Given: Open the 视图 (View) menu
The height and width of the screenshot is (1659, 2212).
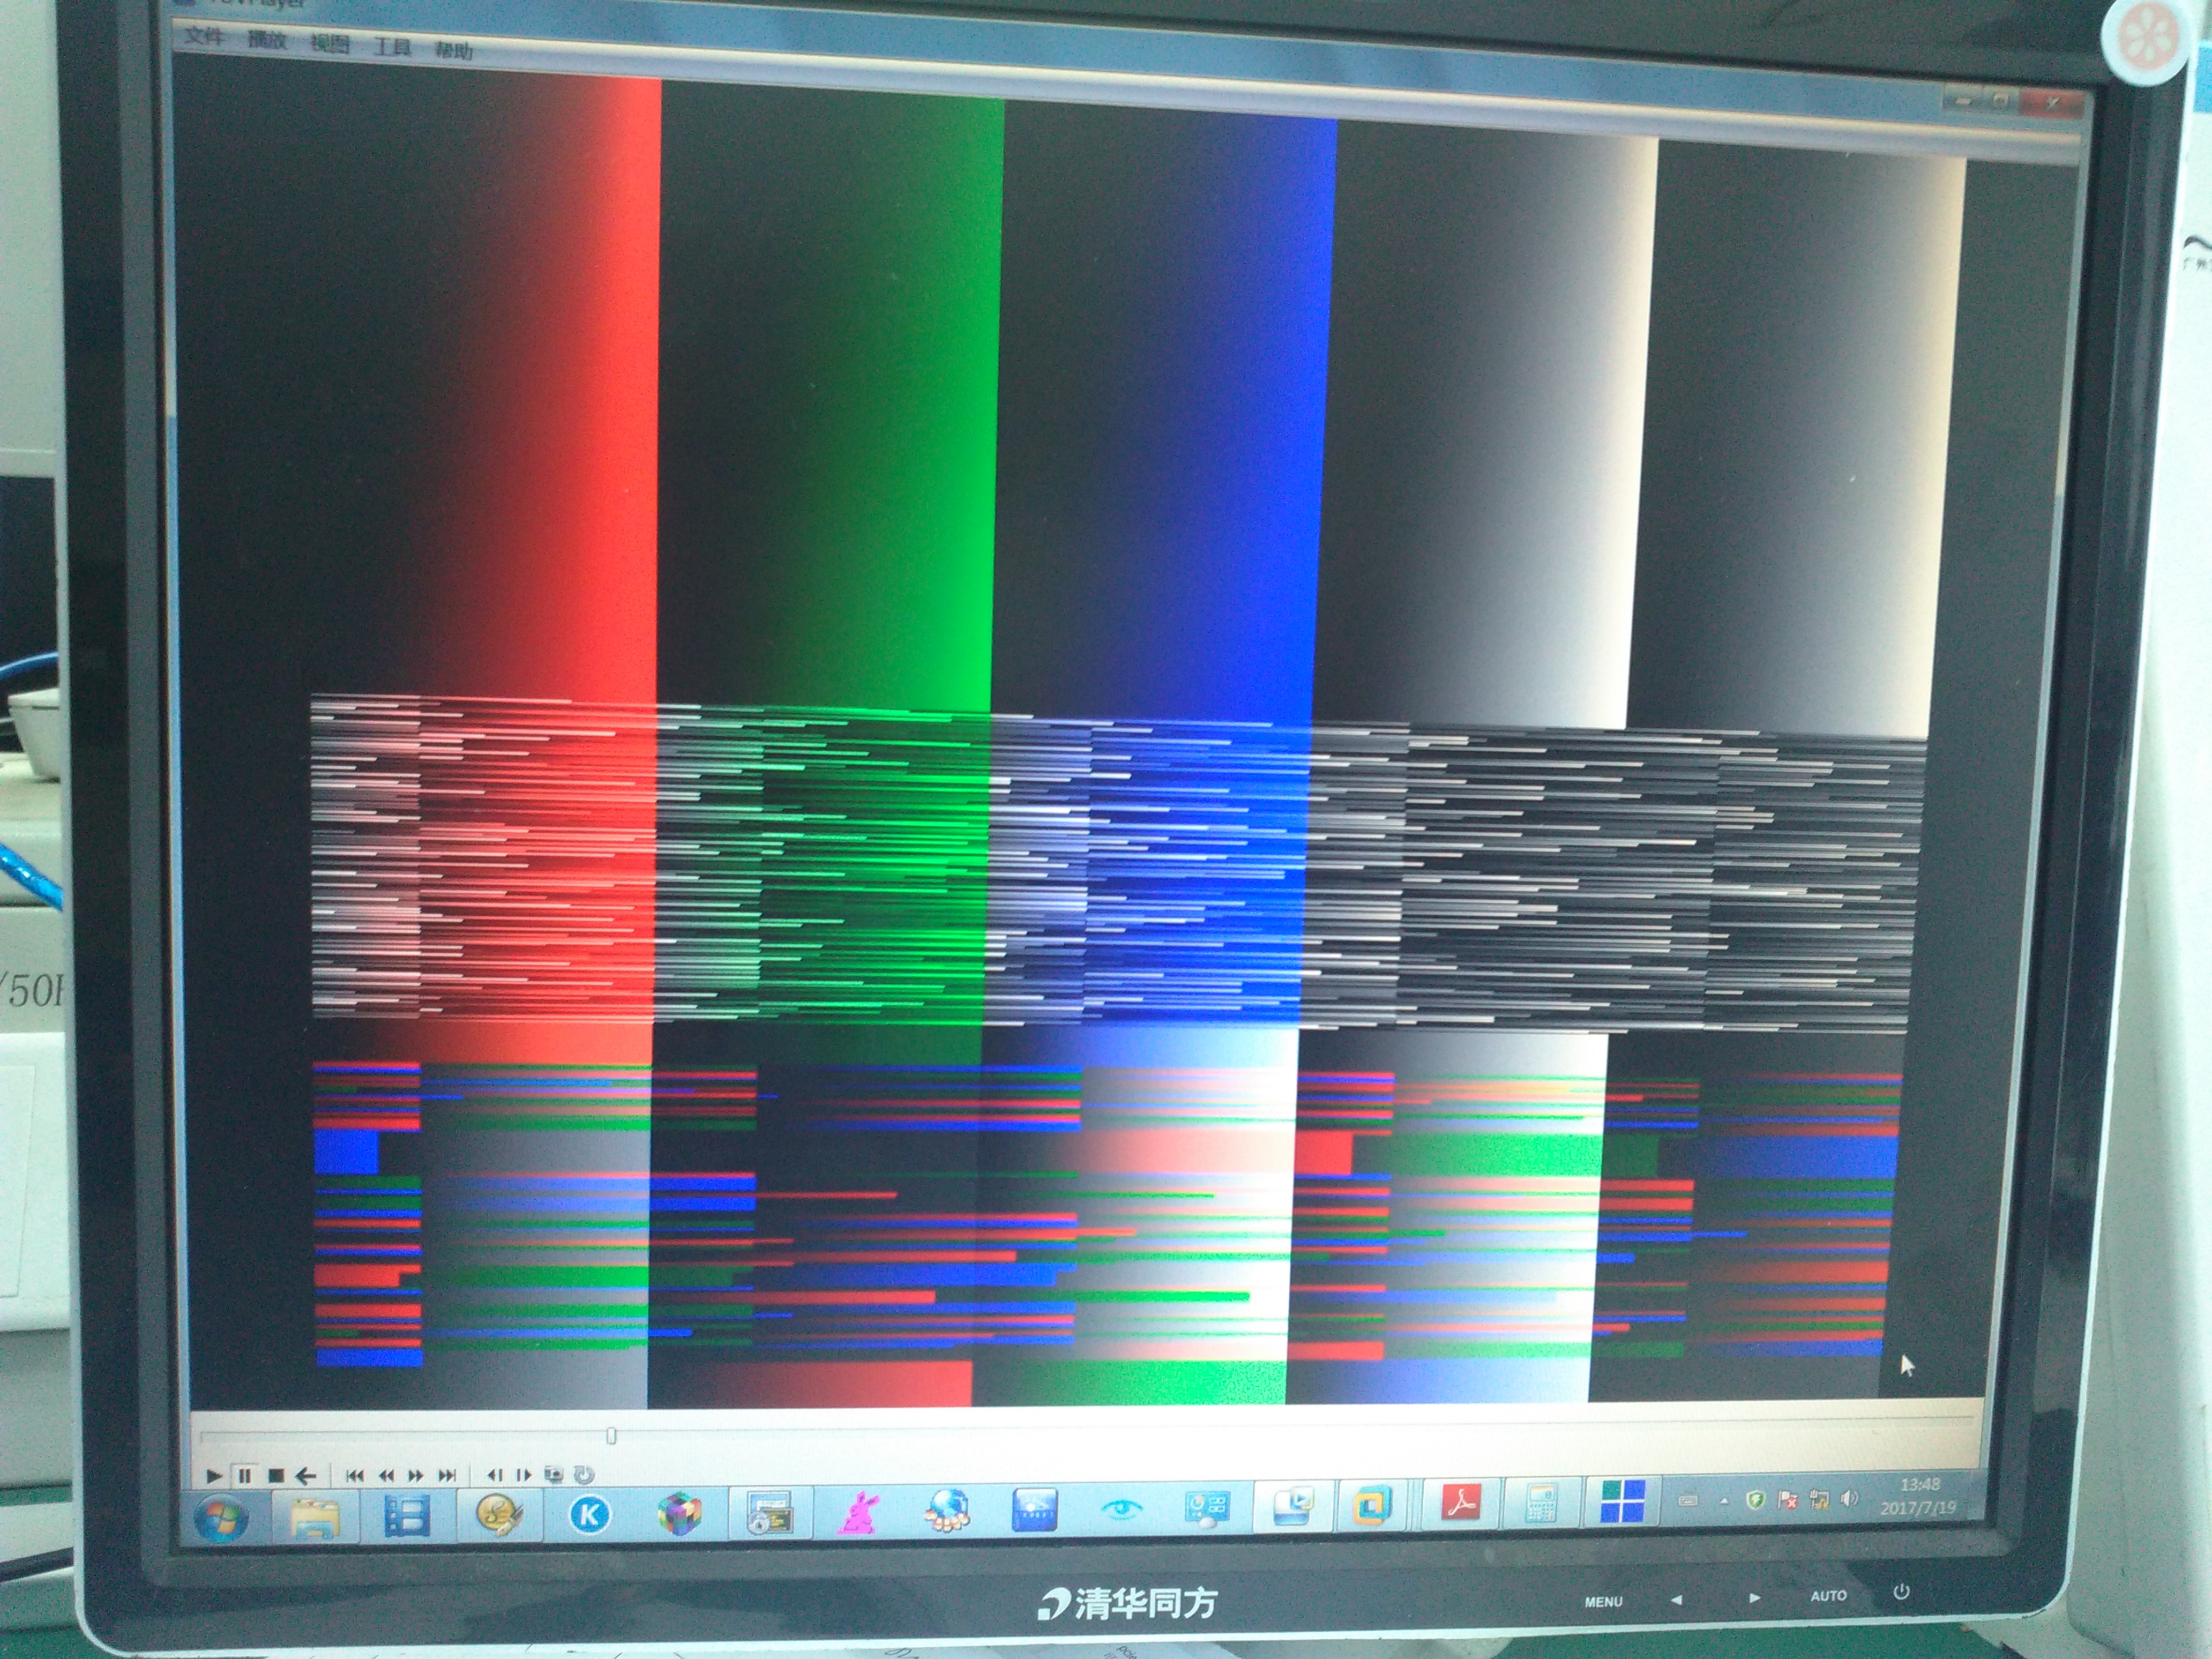Looking at the screenshot, I should pos(330,43).
